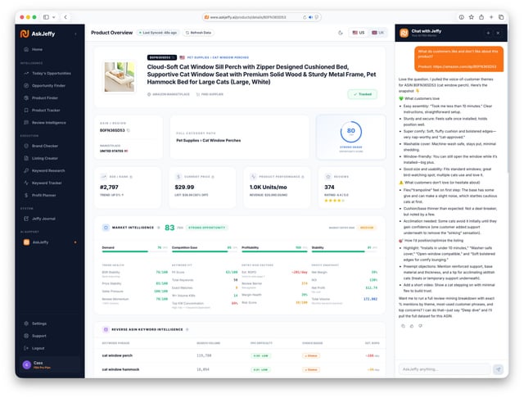Click the ASIN badge copy icon
Viewport: 524px width, 398px height.
coord(174,57)
